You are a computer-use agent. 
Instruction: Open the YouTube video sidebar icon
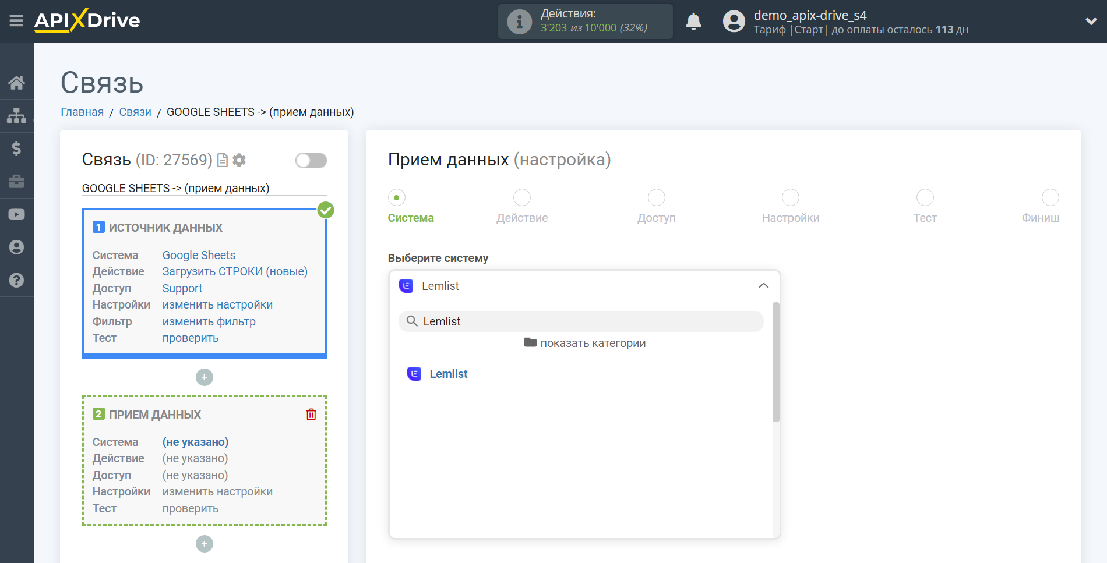point(16,214)
